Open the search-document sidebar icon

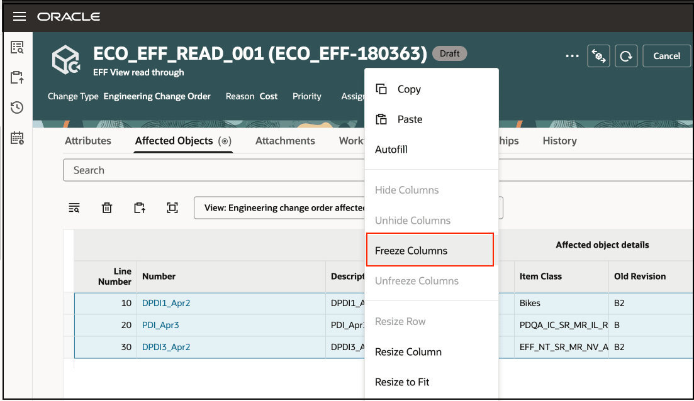tap(17, 47)
